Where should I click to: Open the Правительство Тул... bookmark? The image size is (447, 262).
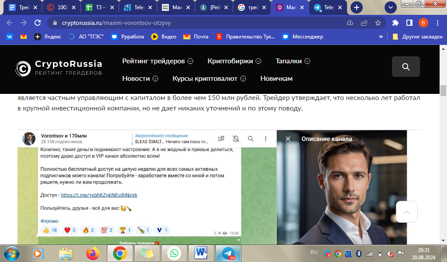click(245, 37)
